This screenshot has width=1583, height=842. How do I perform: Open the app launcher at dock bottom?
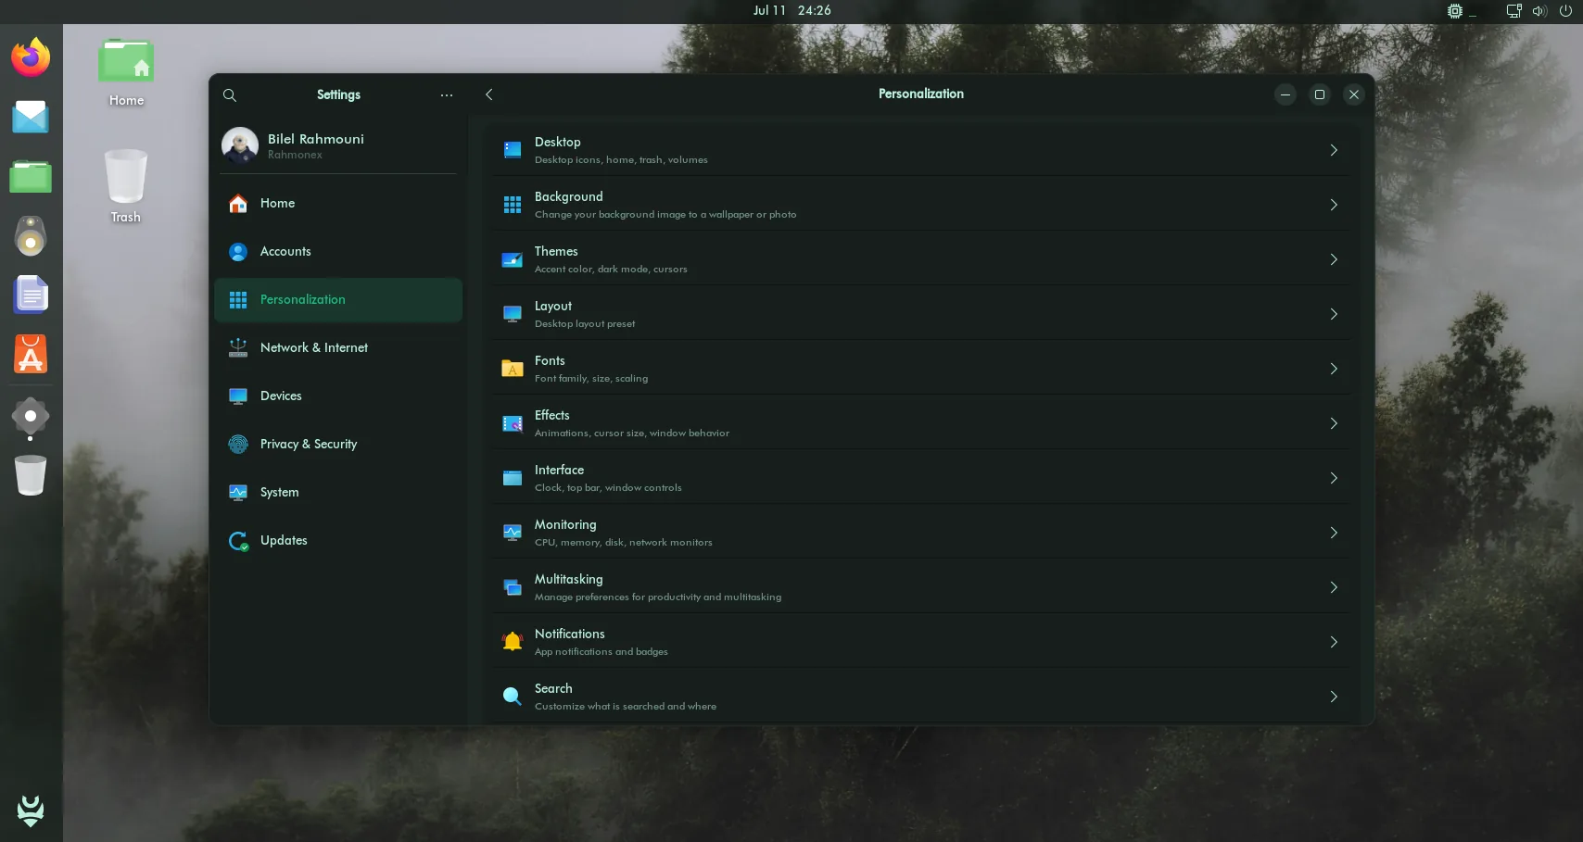tap(31, 811)
